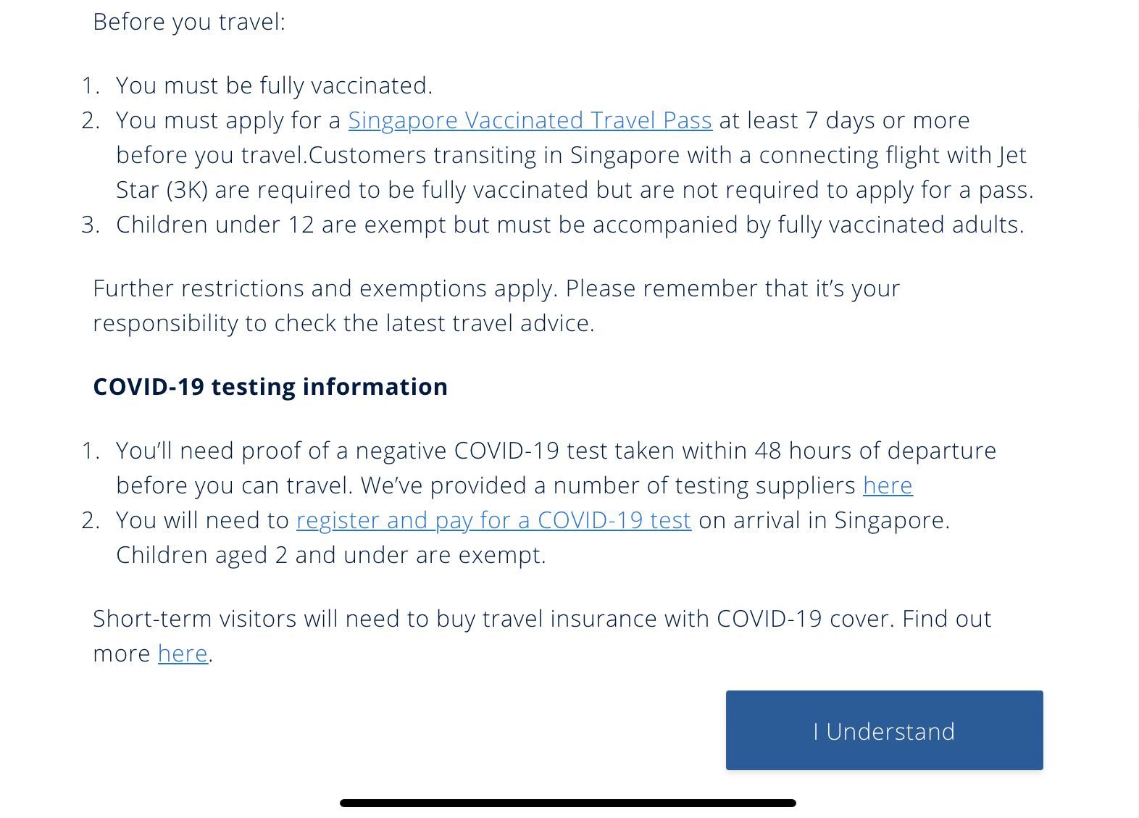Confirm with the I Understand button
The height and width of the screenshot is (818, 1139).
(884, 730)
